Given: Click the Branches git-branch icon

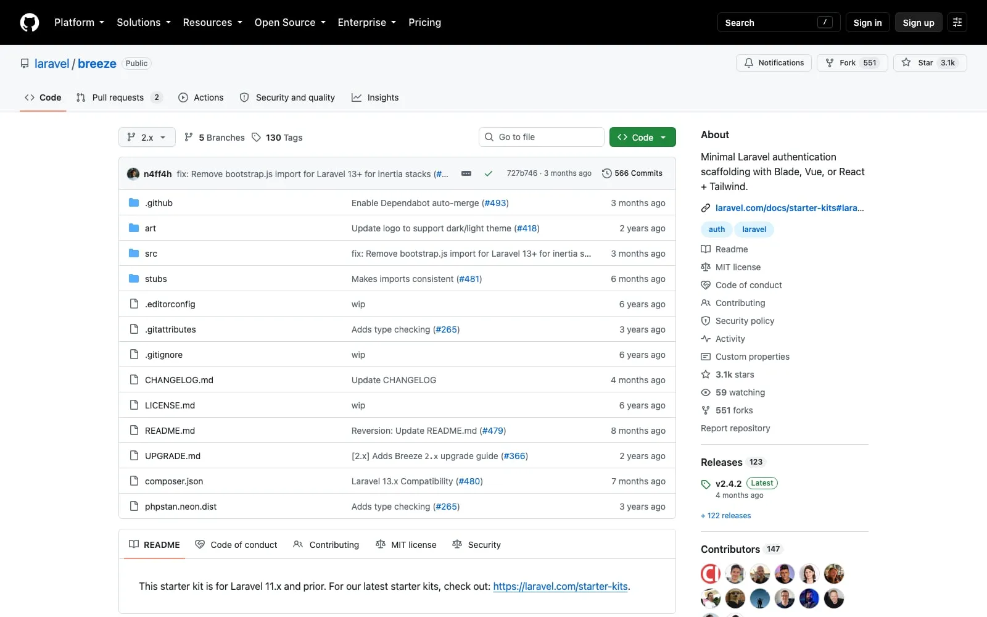Looking at the screenshot, I should pos(189,137).
